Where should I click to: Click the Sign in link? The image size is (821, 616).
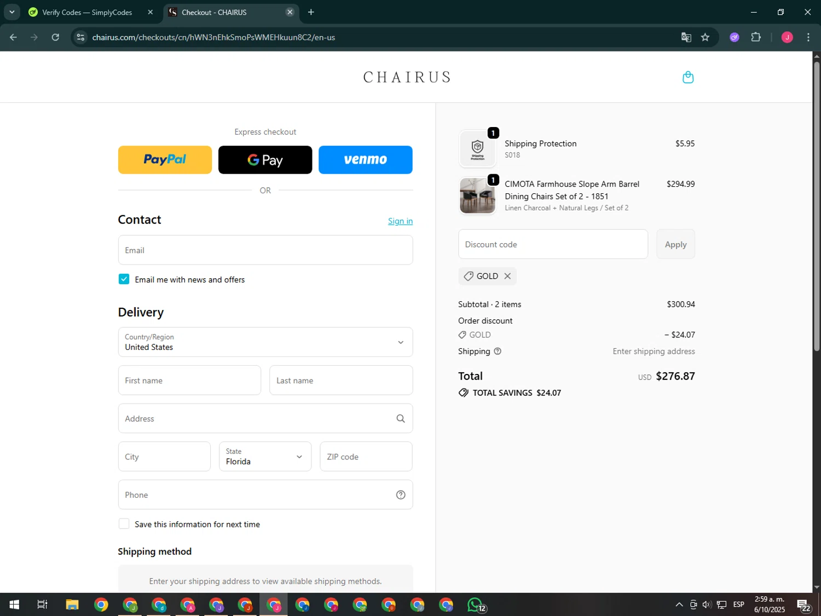400,221
